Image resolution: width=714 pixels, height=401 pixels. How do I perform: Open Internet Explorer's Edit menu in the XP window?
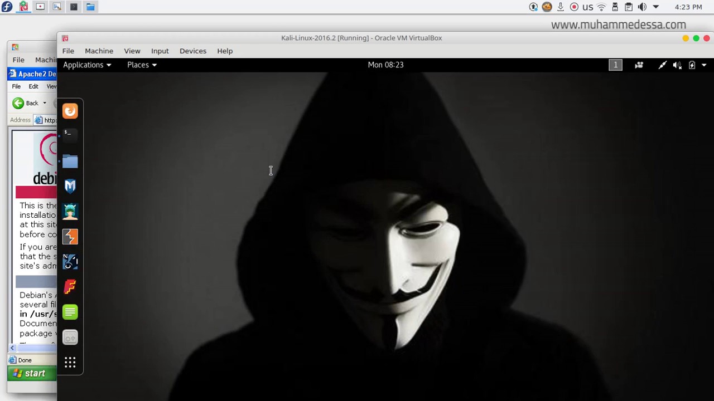coord(33,86)
